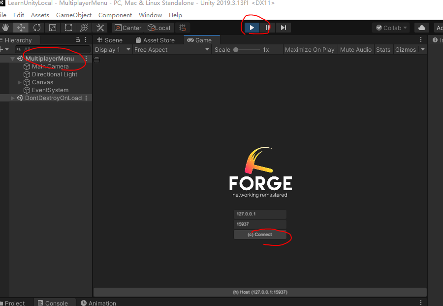Open Display 1 dropdown

pos(112,50)
